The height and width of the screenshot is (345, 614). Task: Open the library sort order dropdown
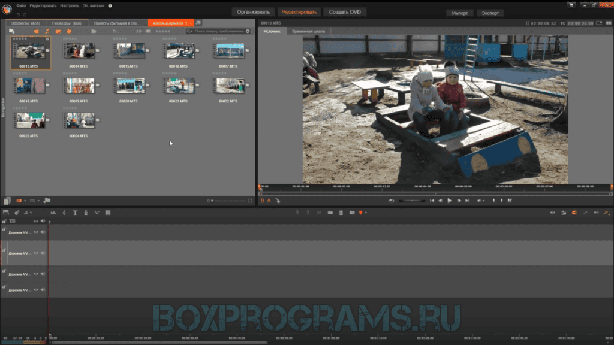116,31
